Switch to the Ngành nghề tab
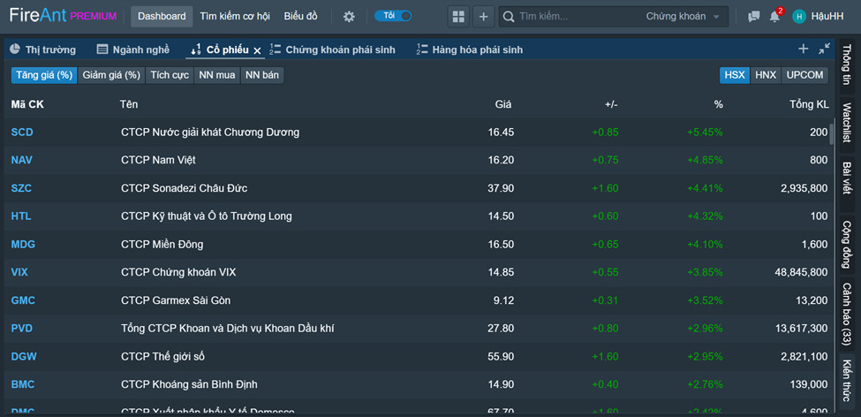Viewport: 861px width, 417px height. (132, 50)
